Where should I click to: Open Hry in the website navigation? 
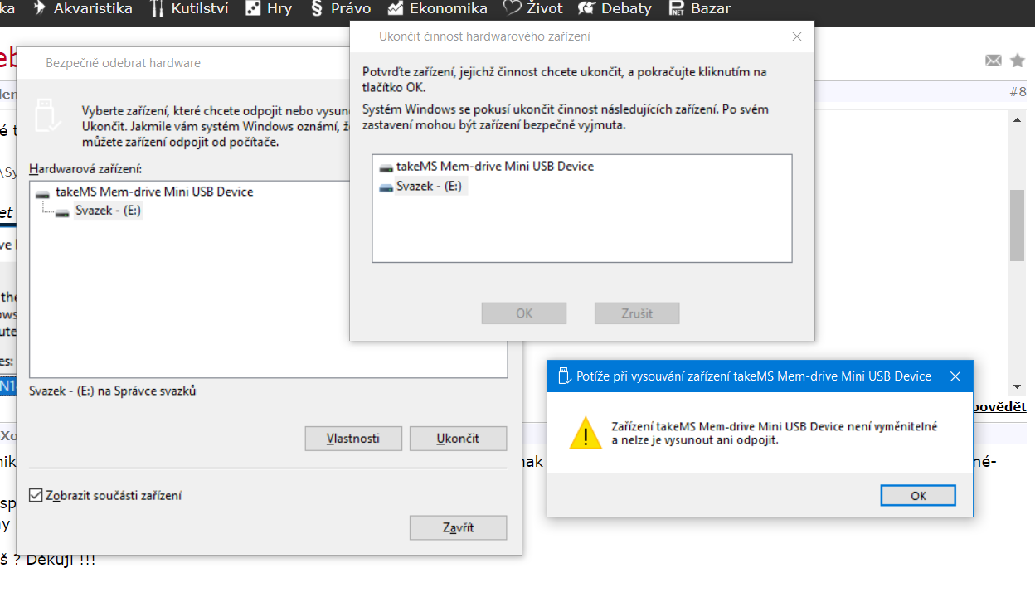[x=279, y=9]
